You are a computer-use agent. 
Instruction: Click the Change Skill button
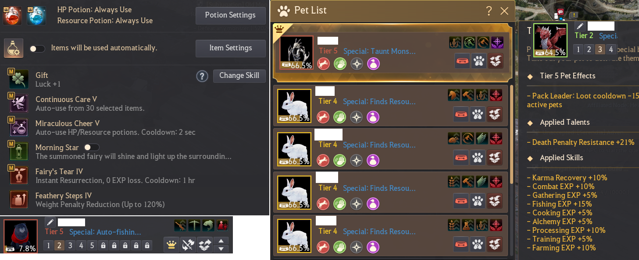[x=239, y=76]
